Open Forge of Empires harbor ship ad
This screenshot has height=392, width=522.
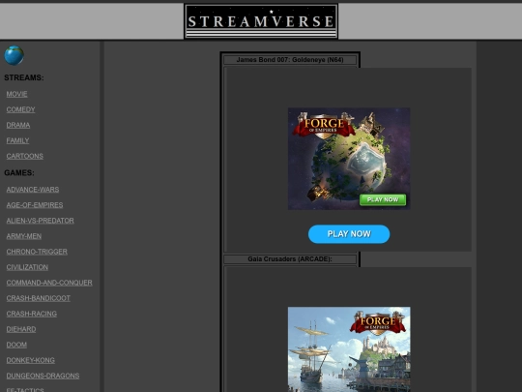[349, 349]
